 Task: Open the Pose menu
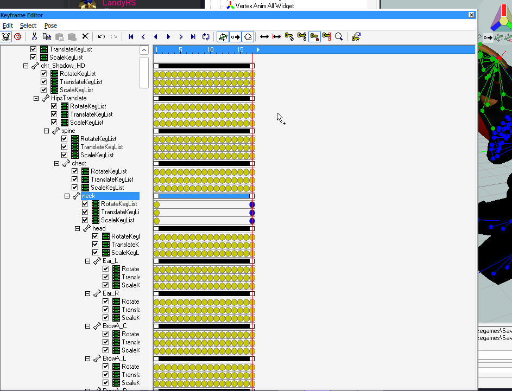[50, 25]
